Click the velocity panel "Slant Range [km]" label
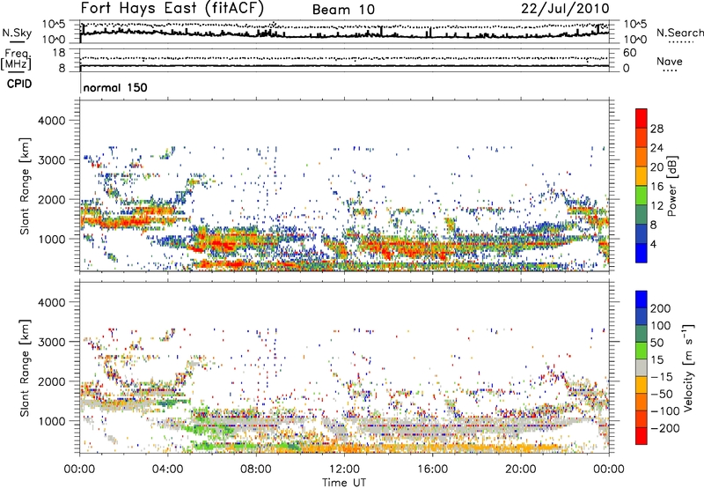Image resolution: width=704 pixels, height=488 pixels. [25, 367]
